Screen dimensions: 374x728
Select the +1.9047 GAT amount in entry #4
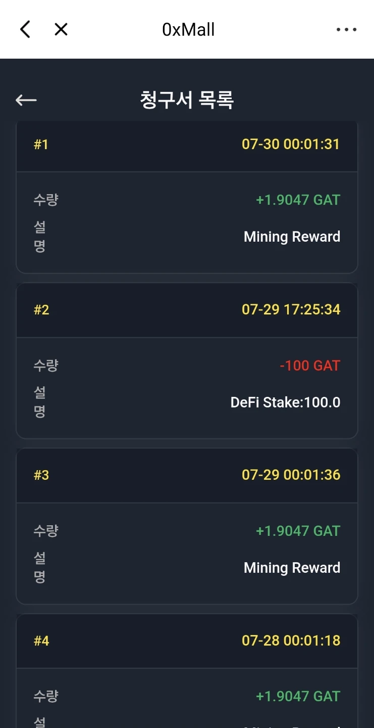pyautogui.click(x=298, y=696)
